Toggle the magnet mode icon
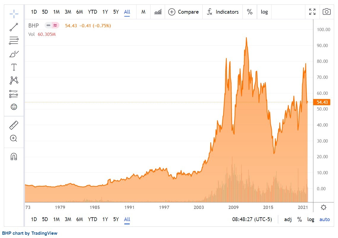 [x=14, y=156]
